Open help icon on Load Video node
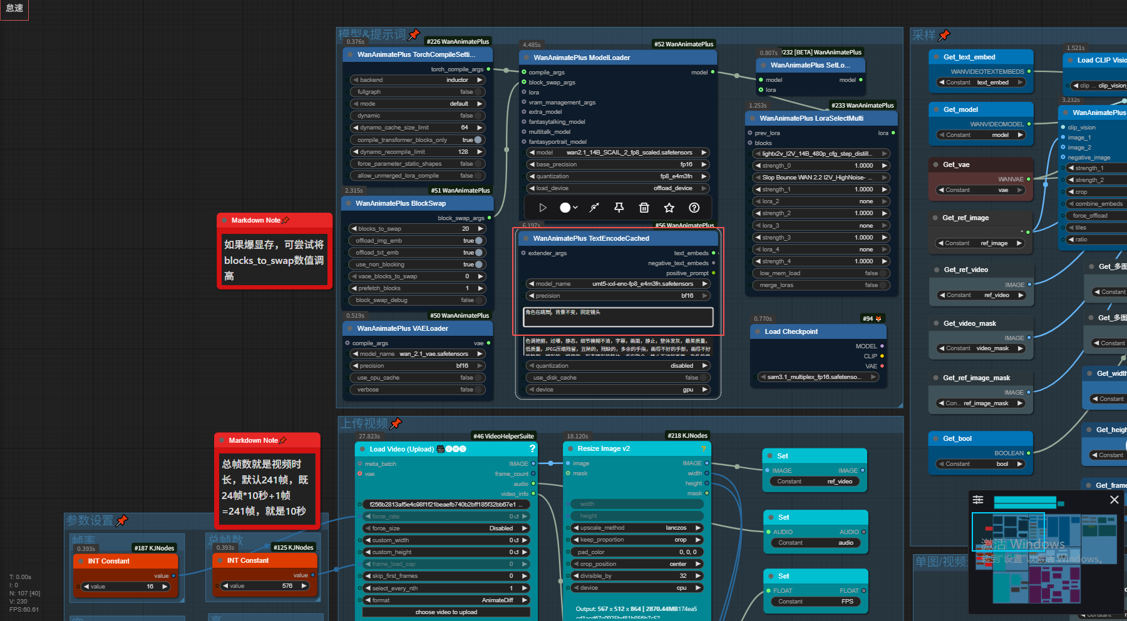The width and height of the screenshot is (1127, 621). tap(532, 448)
